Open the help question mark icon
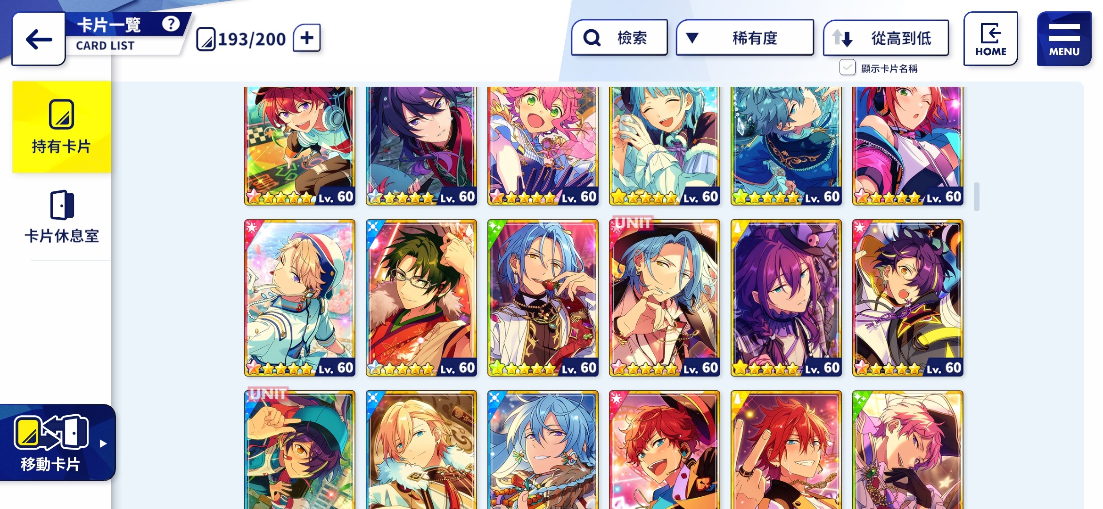This screenshot has height=509, width=1103. (x=171, y=24)
